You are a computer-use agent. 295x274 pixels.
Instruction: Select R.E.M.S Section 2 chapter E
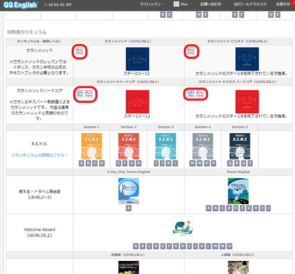click(118, 163)
